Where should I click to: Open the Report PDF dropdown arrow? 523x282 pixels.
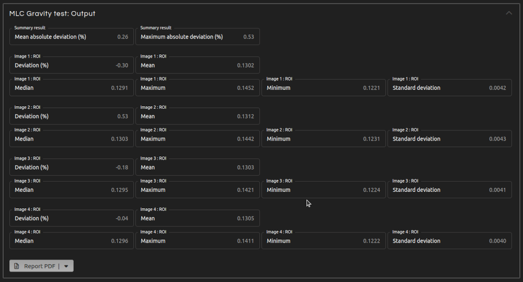pyautogui.click(x=66, y=266)
